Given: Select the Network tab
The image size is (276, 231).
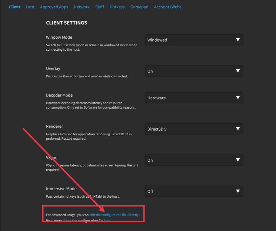Looking at the screenshot, I should coord(81,7).
